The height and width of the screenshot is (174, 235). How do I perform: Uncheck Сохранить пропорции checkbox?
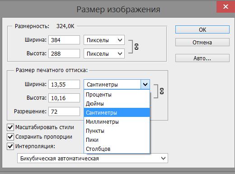(10, 137)
